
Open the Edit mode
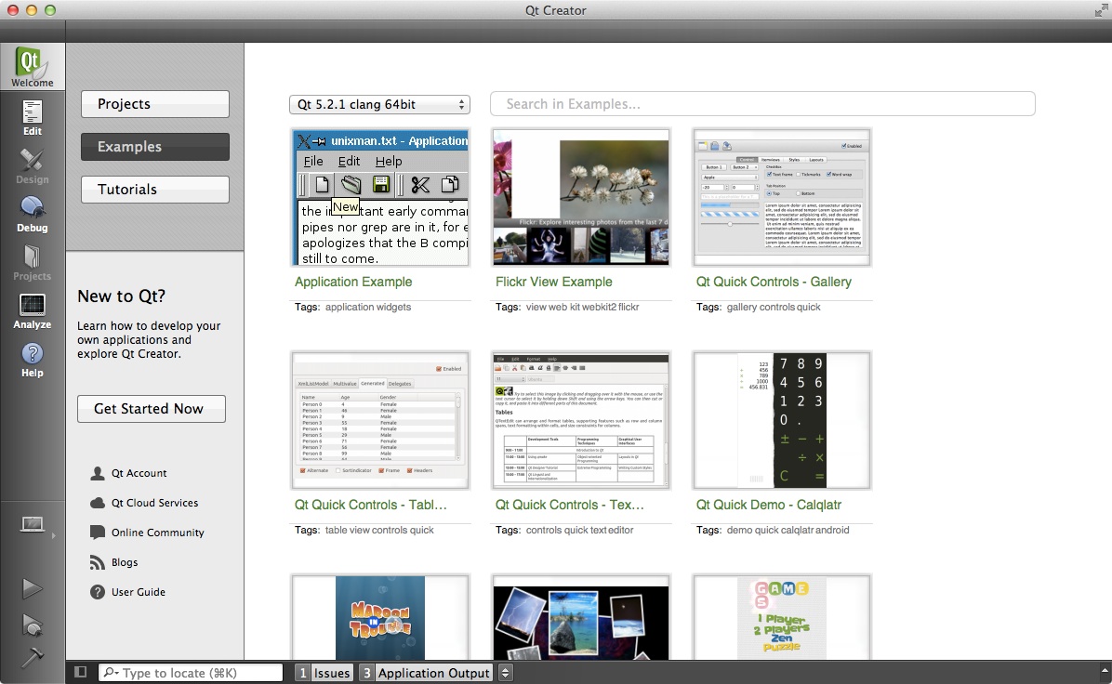pos(32,117)
